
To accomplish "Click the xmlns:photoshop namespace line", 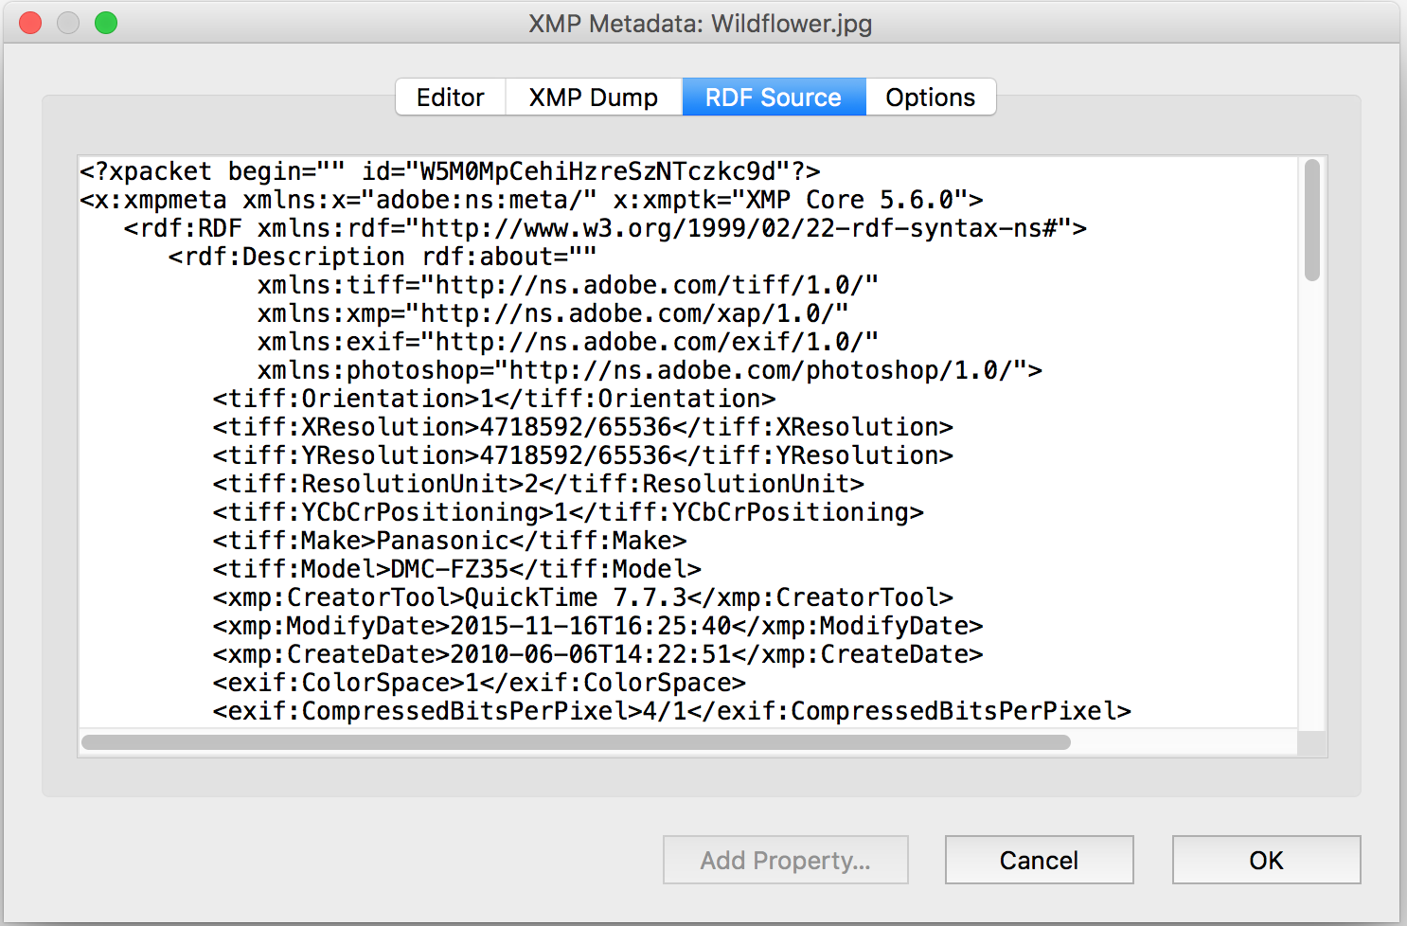I will pos(650,370).
